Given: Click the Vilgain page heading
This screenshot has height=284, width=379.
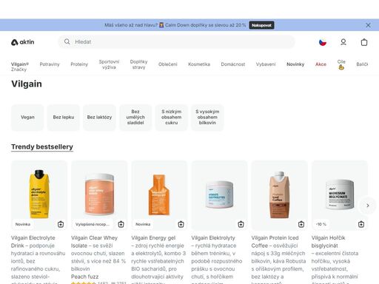Looking at the screenshot, I should (27, 84).
